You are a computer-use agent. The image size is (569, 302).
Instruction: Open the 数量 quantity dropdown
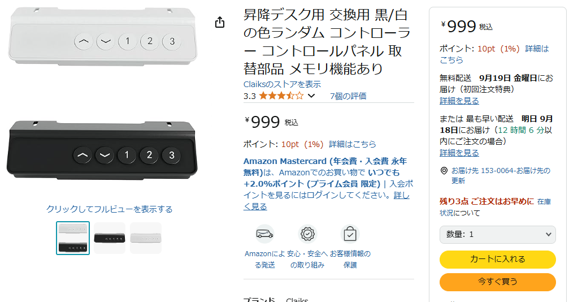coord(497,234)
